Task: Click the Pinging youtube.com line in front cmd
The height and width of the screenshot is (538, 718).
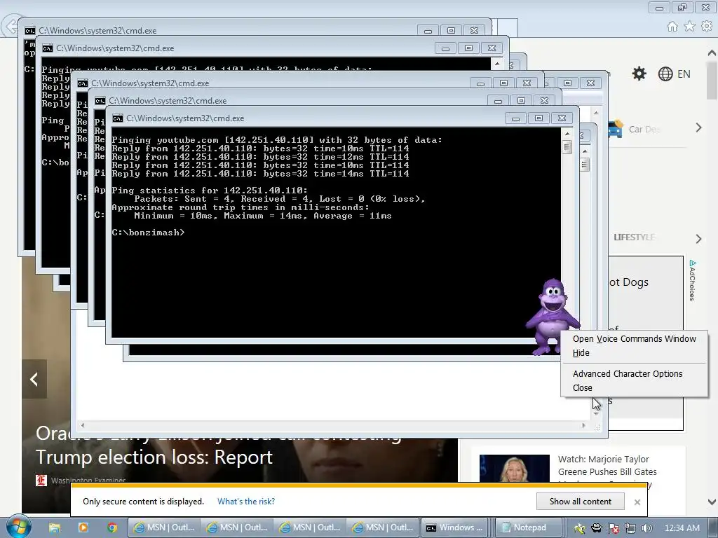Action: (x=277, y=140)
